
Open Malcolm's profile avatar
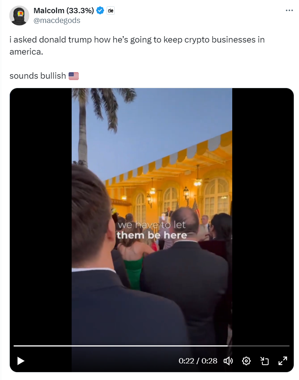[19, 15]
